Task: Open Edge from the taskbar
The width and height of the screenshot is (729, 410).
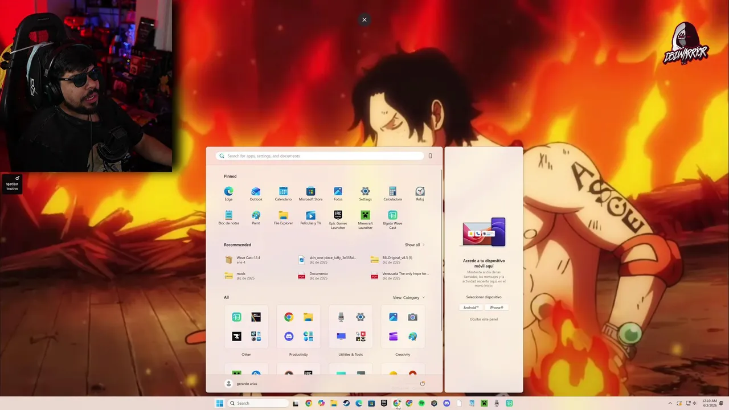Action: (359, 403)
